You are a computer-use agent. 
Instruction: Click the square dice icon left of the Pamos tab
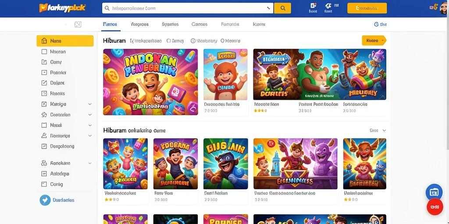pos(78,24)
